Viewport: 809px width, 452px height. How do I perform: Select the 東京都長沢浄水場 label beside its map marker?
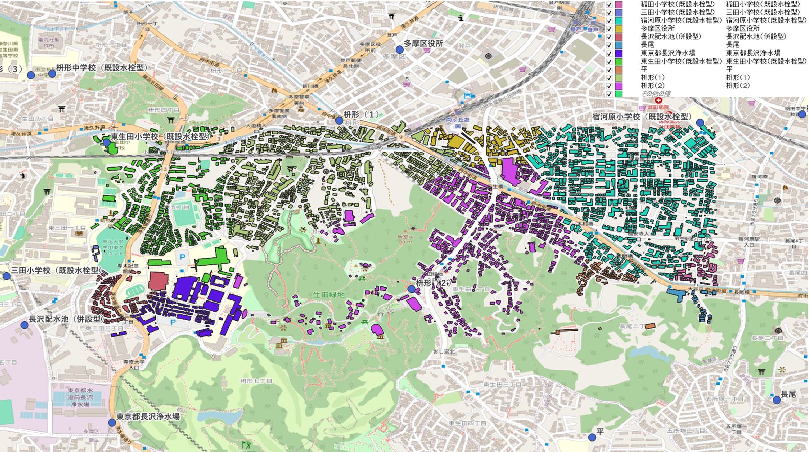click(x=148, y=417)
